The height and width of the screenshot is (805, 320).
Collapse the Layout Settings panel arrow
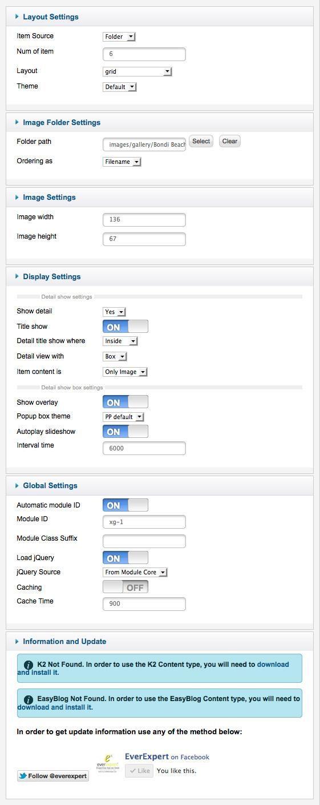point(17,17)
